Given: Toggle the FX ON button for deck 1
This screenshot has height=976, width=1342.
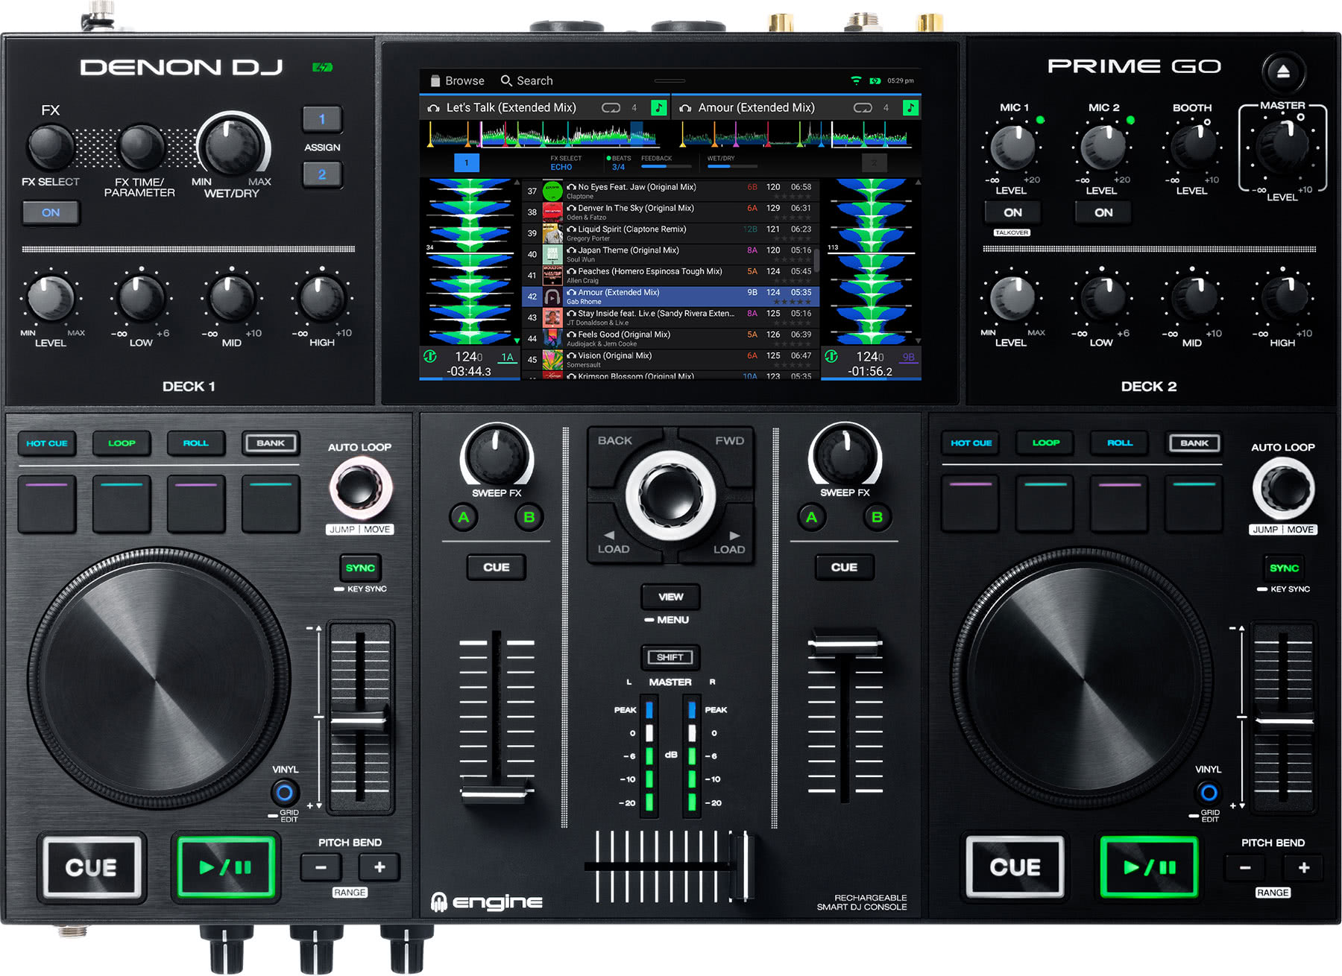Looking at the screenshot, I should click(50, 213).
